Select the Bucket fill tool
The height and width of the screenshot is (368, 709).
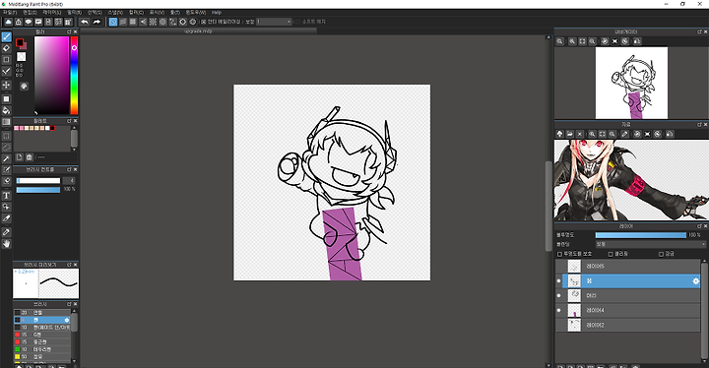(6, 110)
